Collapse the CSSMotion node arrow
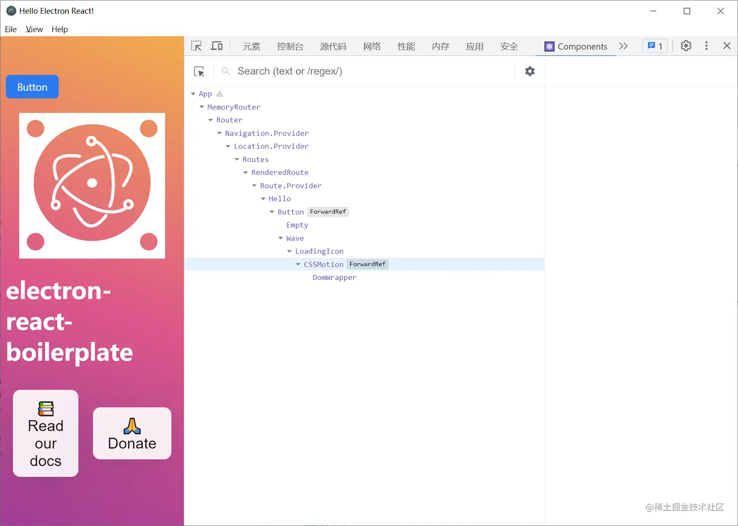 (299, 265)
